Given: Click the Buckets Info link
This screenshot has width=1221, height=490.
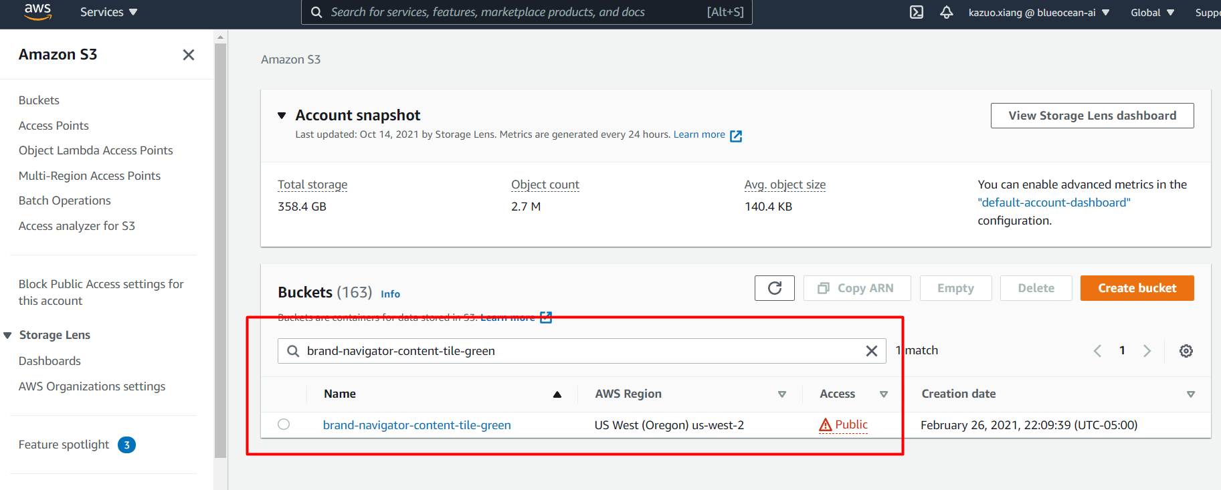Looking at the screenshot, I should click(x=390, y=294).
